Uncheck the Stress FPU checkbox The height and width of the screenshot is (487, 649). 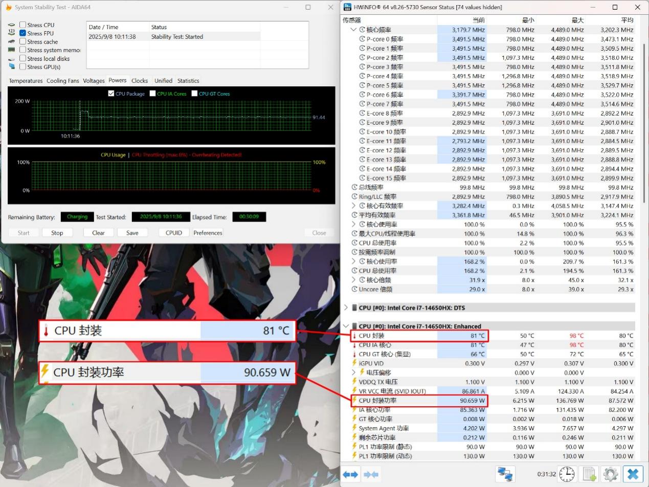tap(23, 33)
